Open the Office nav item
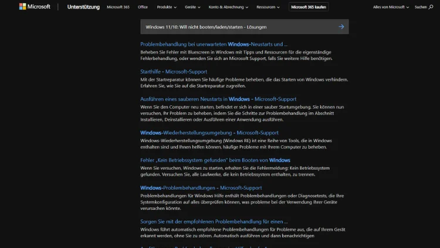This screenshot has height=248, width=440. (143, 7)
